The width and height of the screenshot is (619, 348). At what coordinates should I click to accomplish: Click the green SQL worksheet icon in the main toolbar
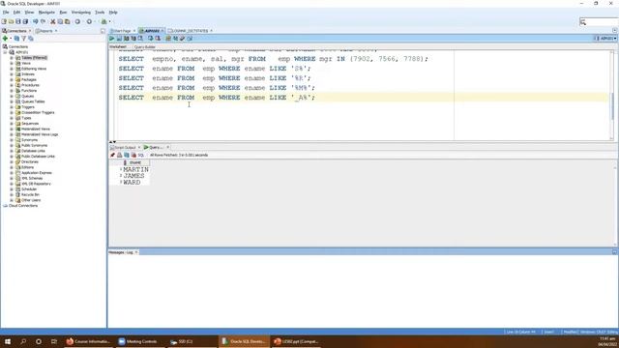(103, 21)
